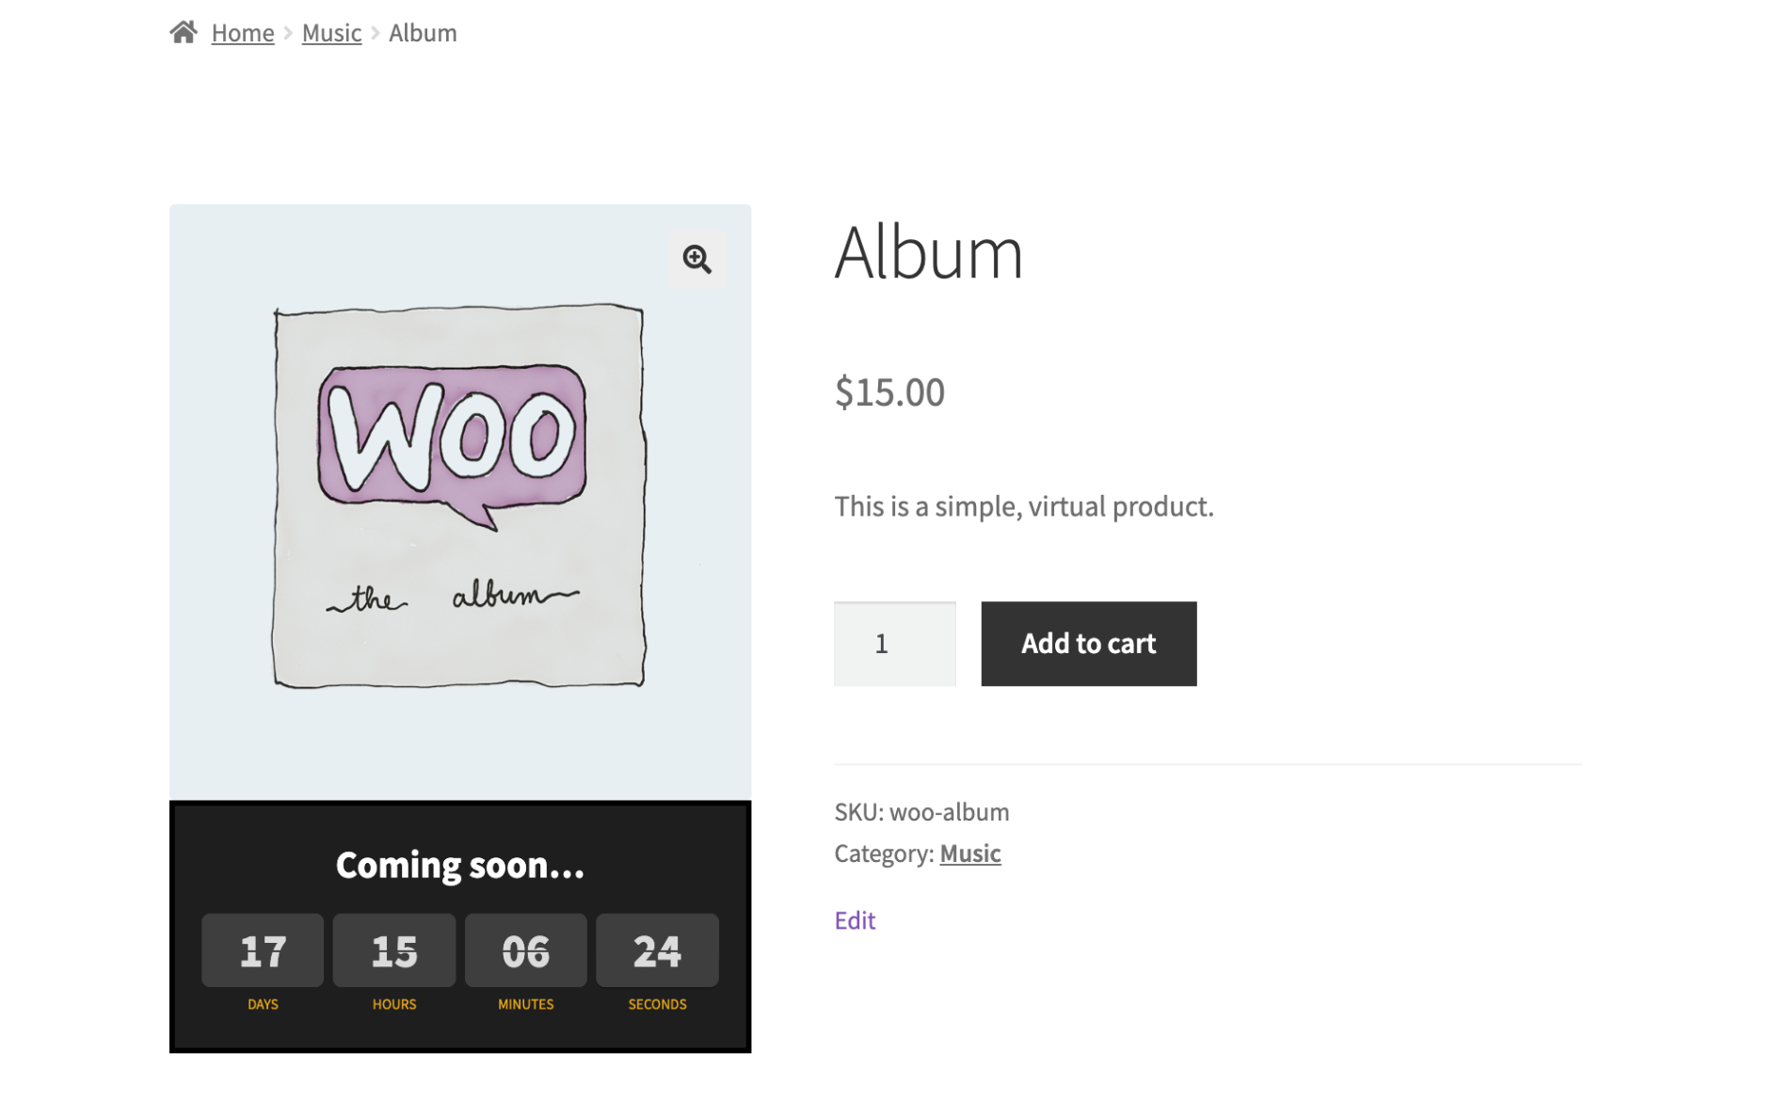Viewport: 1777px width, 1101px height.
Task: Click the chevron between Home and Music
Action: 288,33
